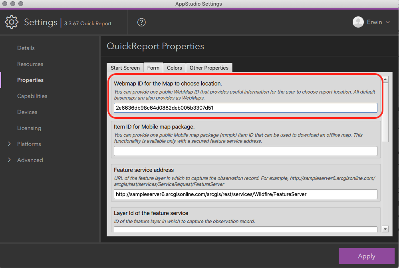Switch to the Other Properties tab
Viewport: 399px width, 268px height.
coord(209,68)
